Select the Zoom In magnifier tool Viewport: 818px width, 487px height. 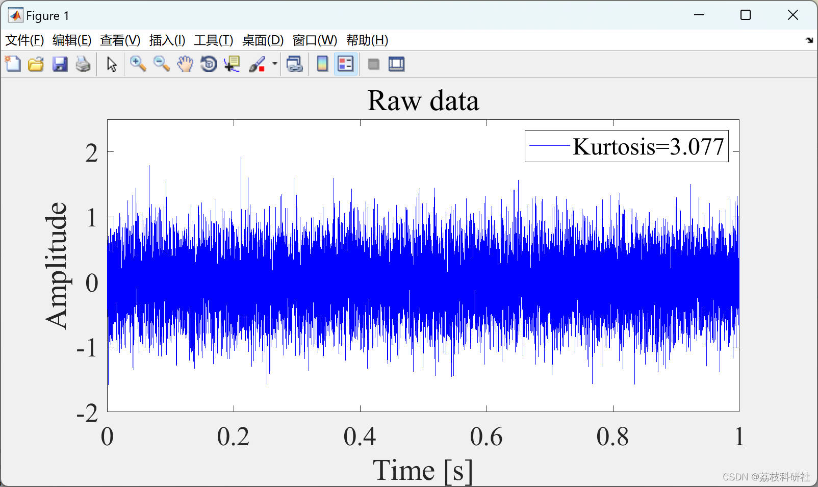(x=138, y=64)
